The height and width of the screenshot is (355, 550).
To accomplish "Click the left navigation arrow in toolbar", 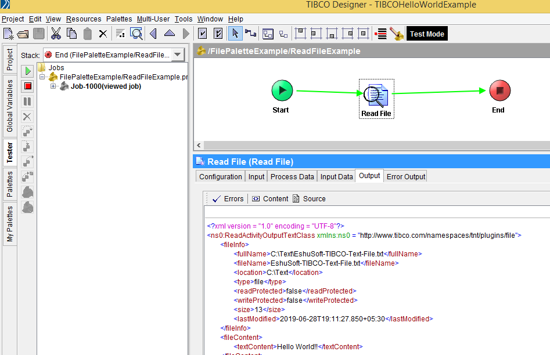I will pyautogui.click(x=153, y=34).
